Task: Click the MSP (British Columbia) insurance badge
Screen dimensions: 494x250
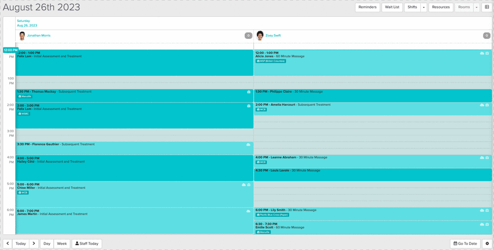Action: pyautogui.click(x=271, y=61)
